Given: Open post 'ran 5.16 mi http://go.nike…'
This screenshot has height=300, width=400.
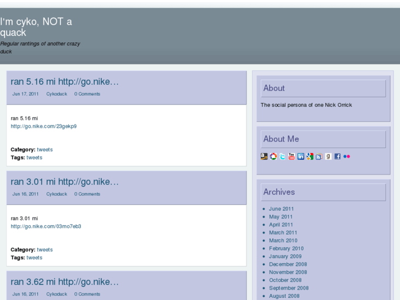Looking at the screenshot, I should point(64,81).
